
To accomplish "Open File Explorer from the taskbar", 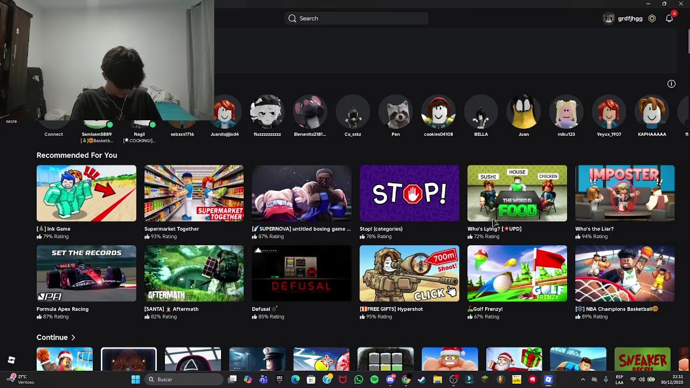I will 438,379.
